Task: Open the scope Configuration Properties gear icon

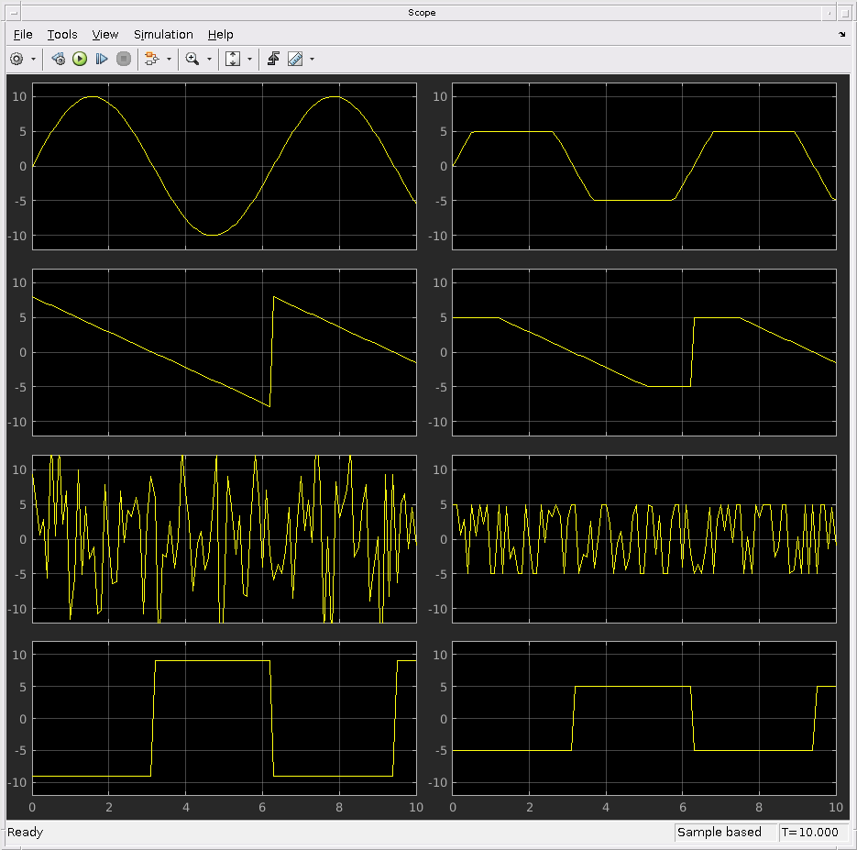Action: [x=16, y=59]
